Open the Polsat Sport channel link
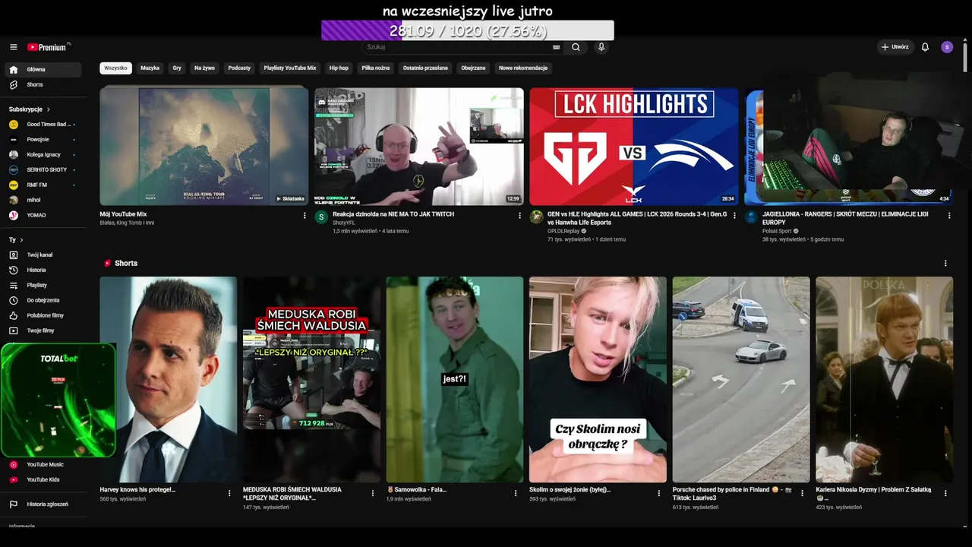972x547 pixels. (x=778, y=231)
